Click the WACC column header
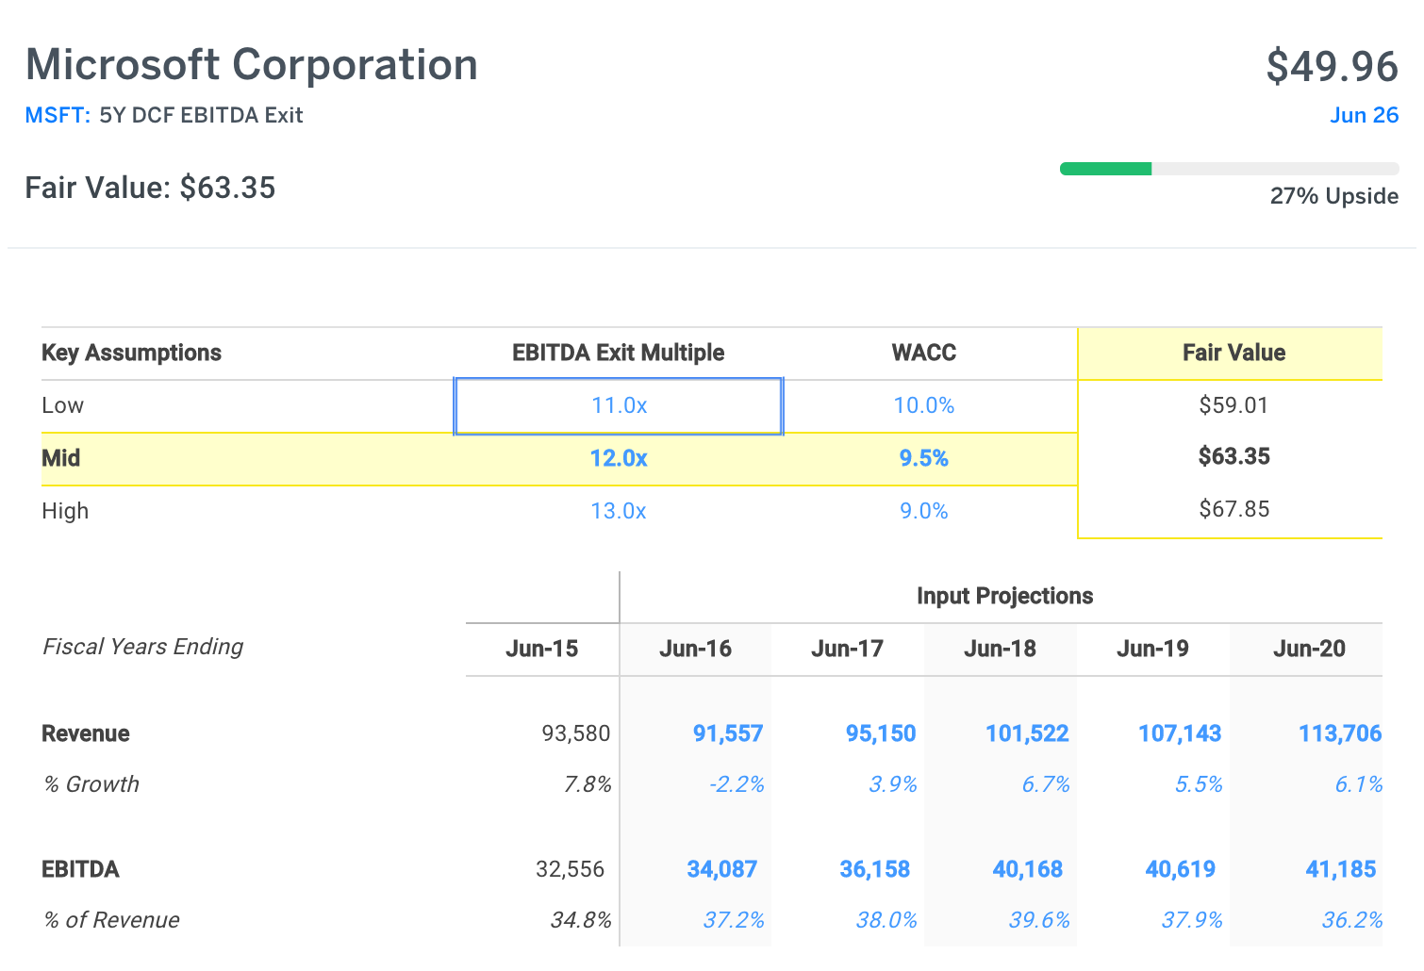 coord(924,354)
